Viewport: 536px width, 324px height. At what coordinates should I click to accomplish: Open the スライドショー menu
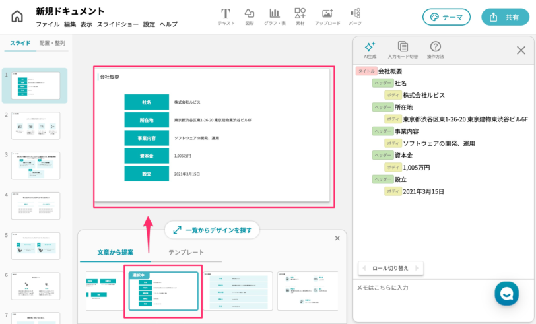[x=117, y=24]
